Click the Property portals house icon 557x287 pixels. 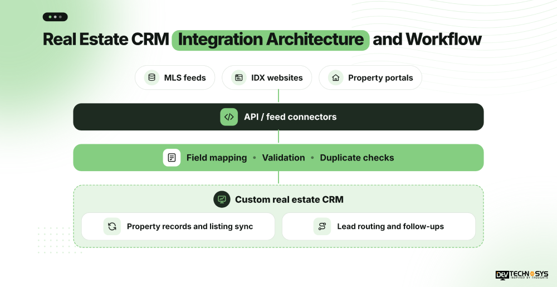(x=336, y=77)
